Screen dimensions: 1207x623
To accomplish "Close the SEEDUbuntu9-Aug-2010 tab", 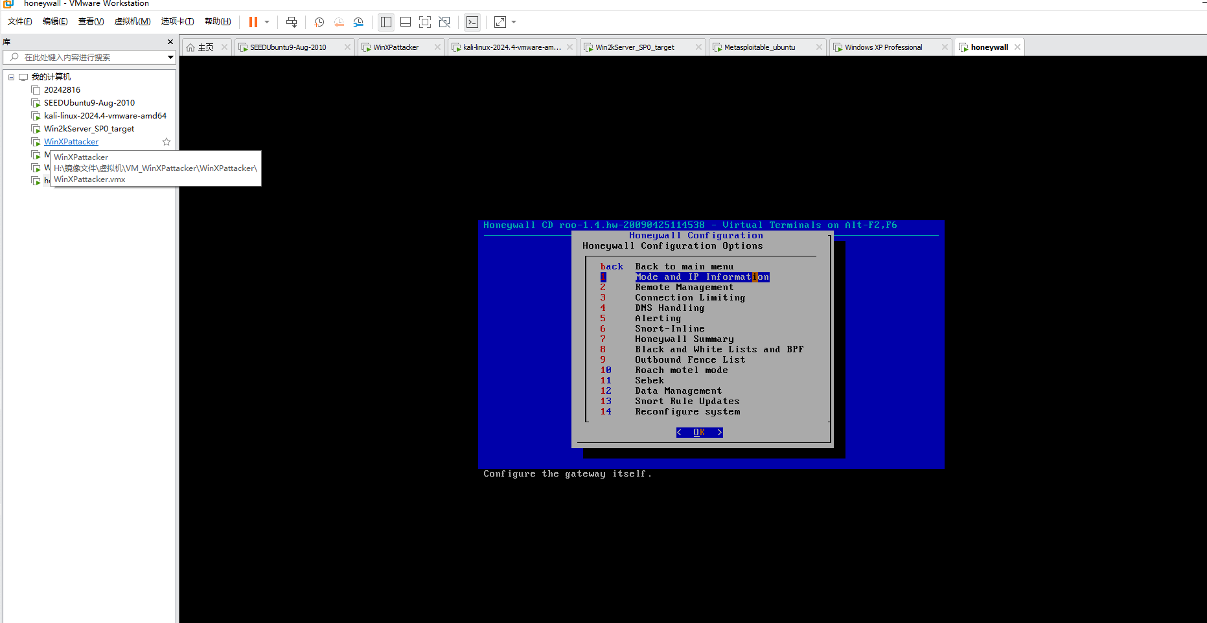I will tap(347, 47).
